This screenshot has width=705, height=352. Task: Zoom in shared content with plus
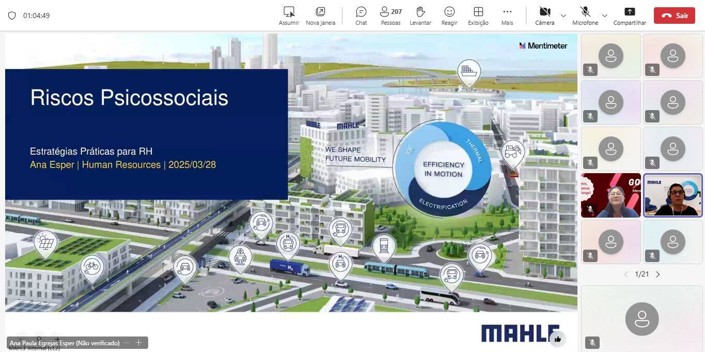138,343
